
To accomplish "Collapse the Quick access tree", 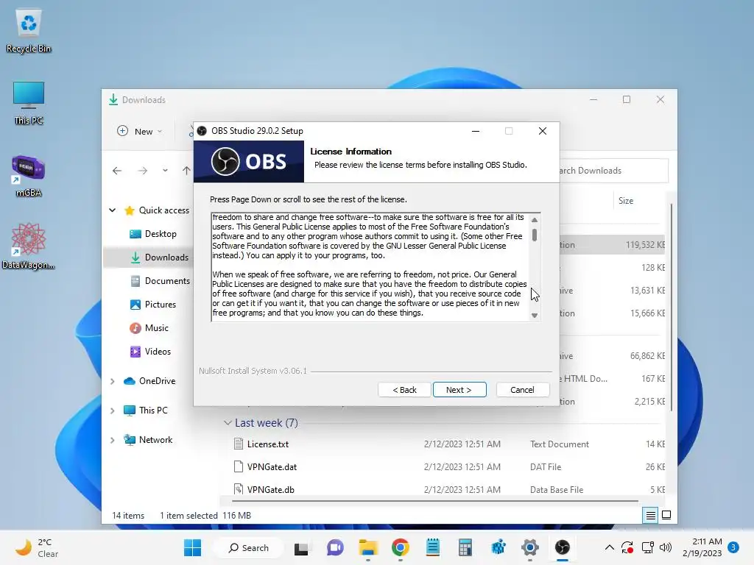I will (x=113, y=210).
